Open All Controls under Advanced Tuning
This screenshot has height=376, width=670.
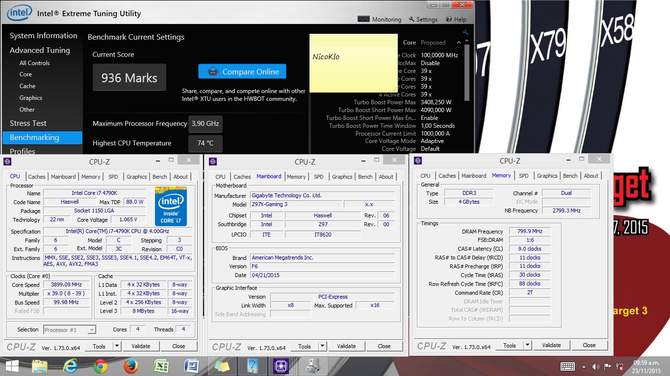(34, 63)
